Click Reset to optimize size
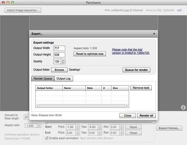The width and height of the screenshot is (187, 145). tap(90, 54)
